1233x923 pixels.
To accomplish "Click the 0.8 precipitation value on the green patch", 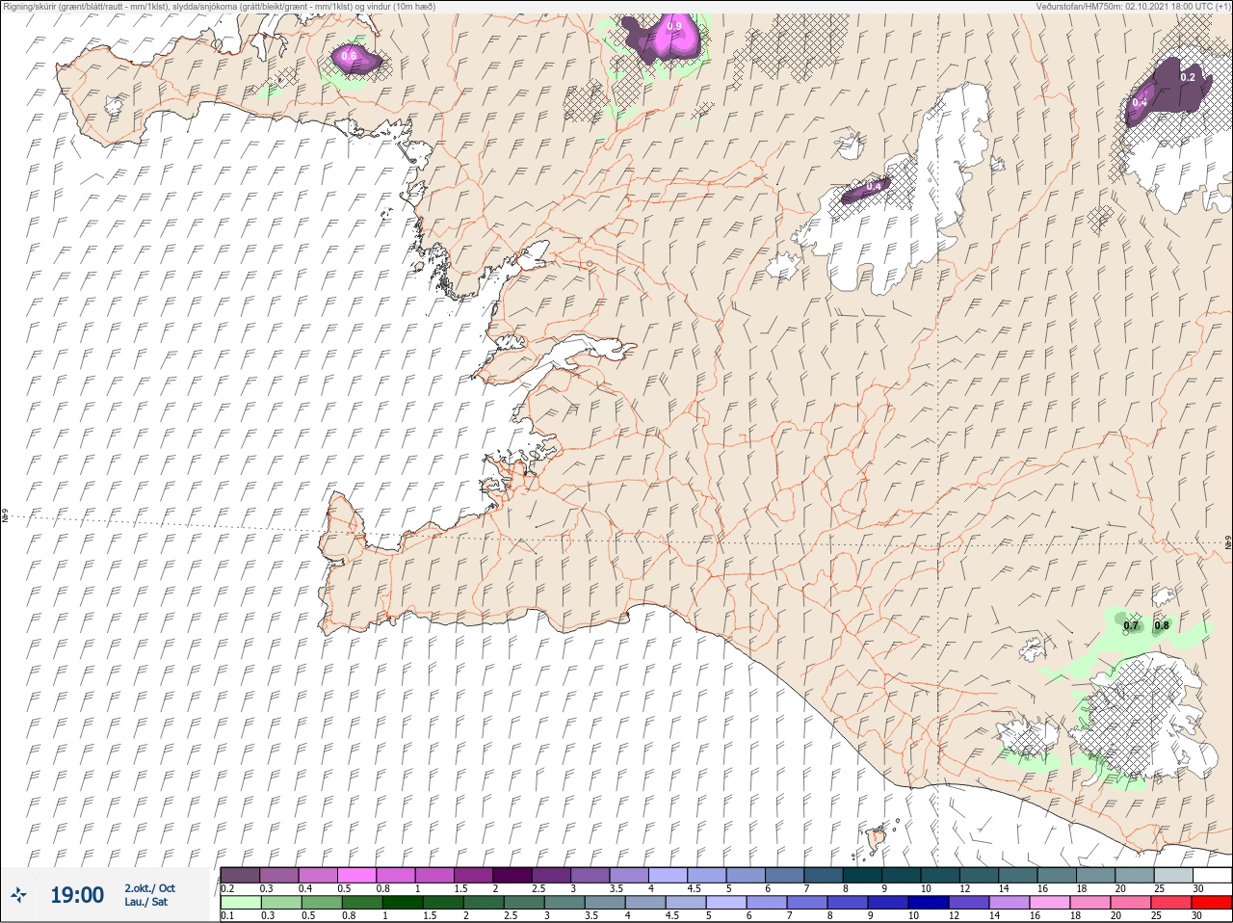I will pos(1162,625).
